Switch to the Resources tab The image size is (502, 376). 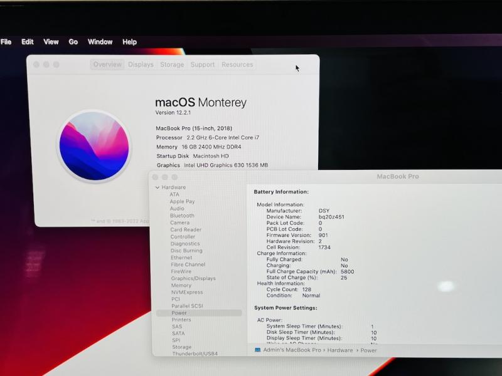[x=237, y=65]
